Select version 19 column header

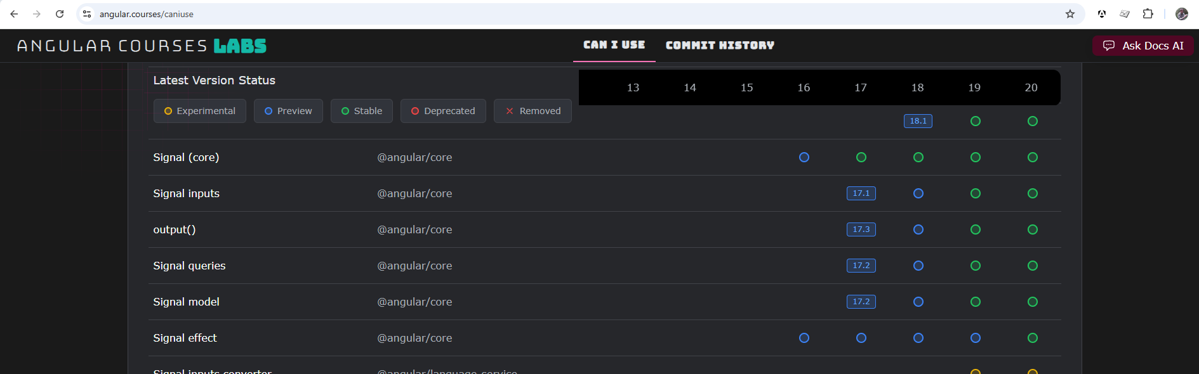pyautogui.click(x=974, y=87)
